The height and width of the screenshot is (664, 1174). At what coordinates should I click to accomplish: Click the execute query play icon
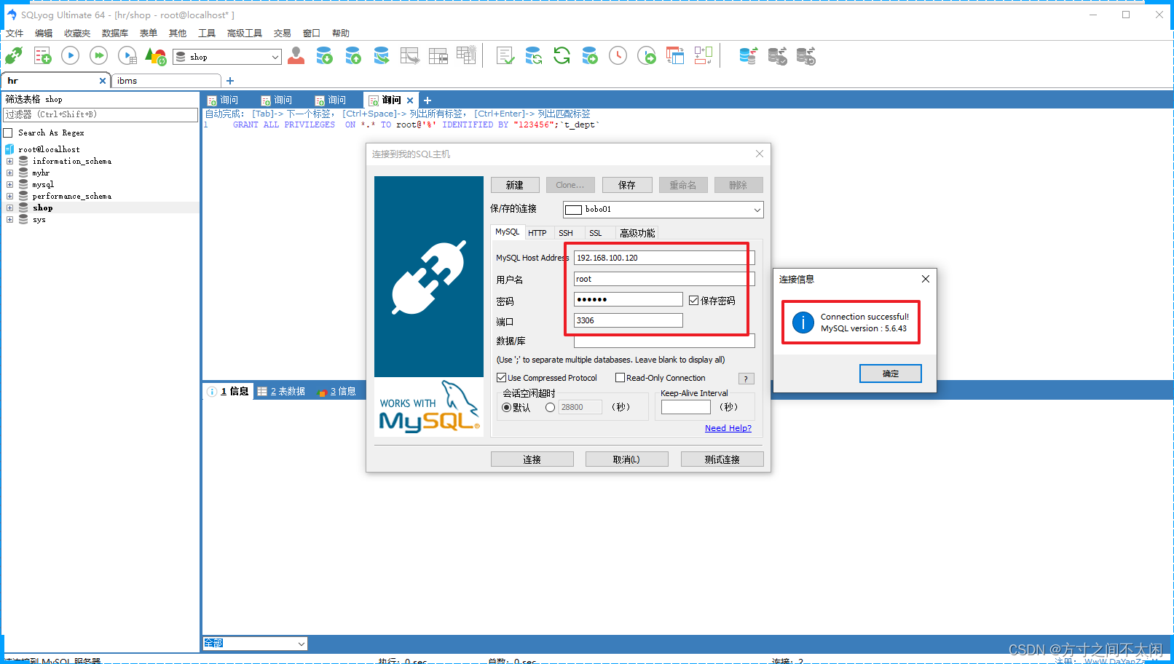click(71, 55)
